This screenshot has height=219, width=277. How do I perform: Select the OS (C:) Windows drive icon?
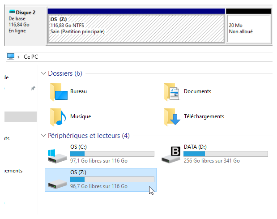pos(57,156)
